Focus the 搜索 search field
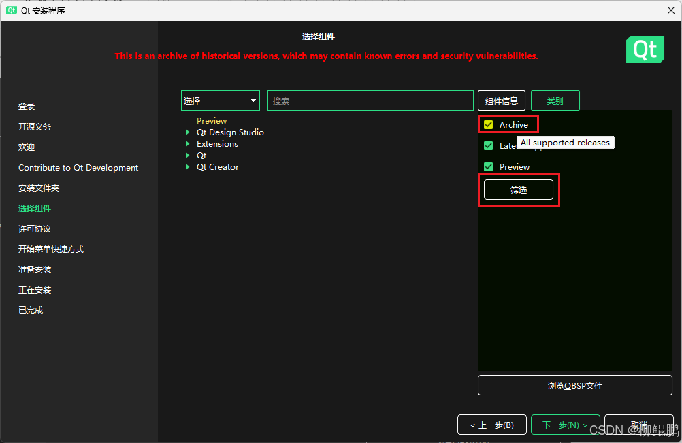 tap(370, 101)
